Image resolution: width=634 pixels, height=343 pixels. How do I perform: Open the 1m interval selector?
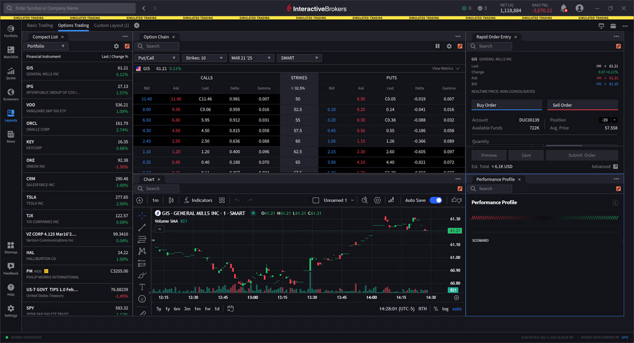[155, 201]
